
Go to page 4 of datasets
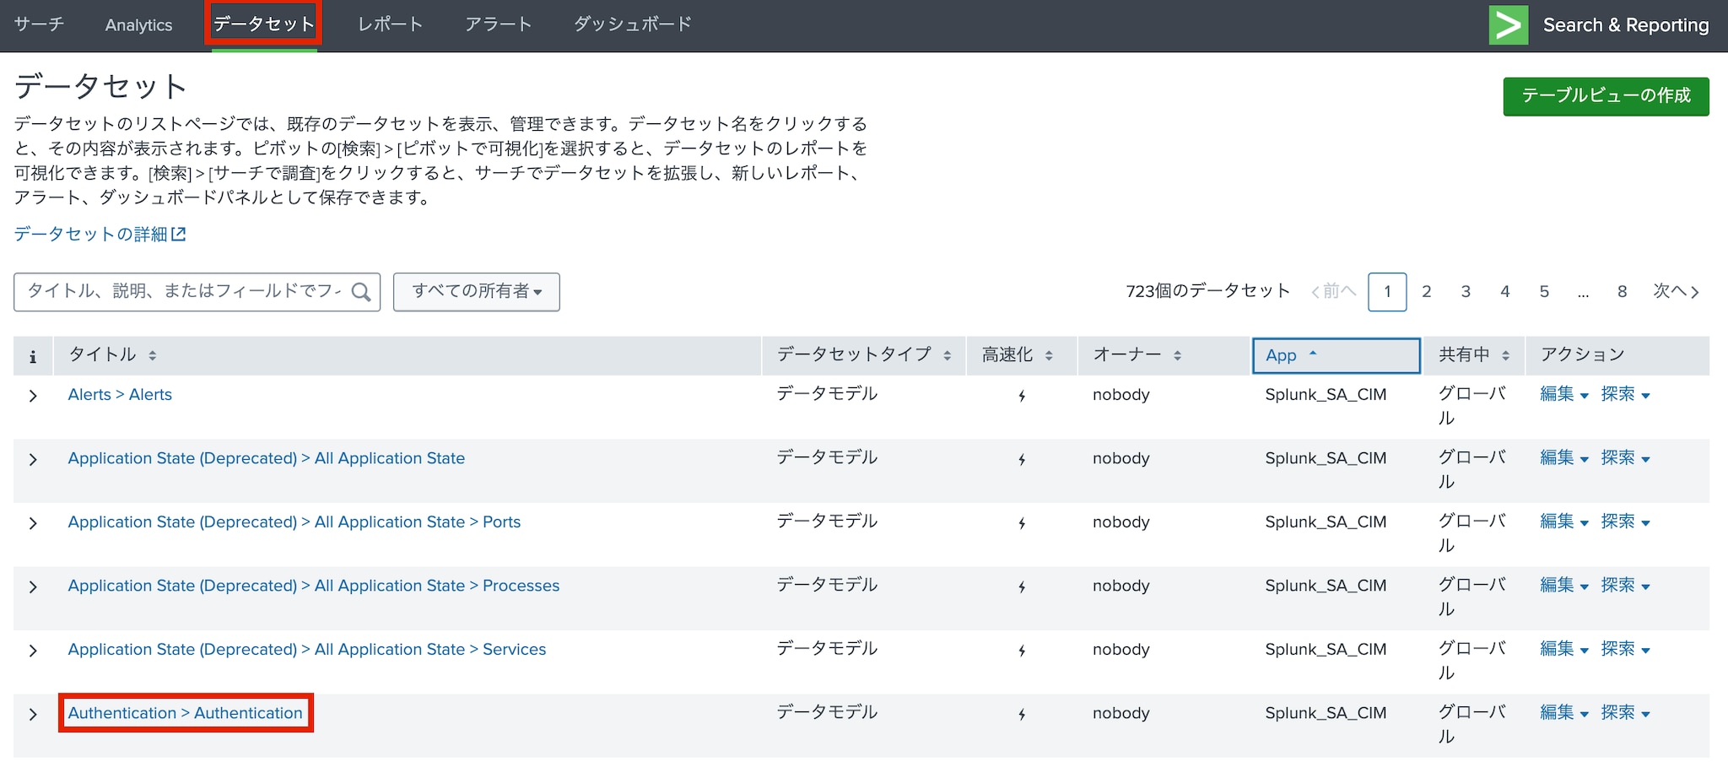(x=1505, y=292)
